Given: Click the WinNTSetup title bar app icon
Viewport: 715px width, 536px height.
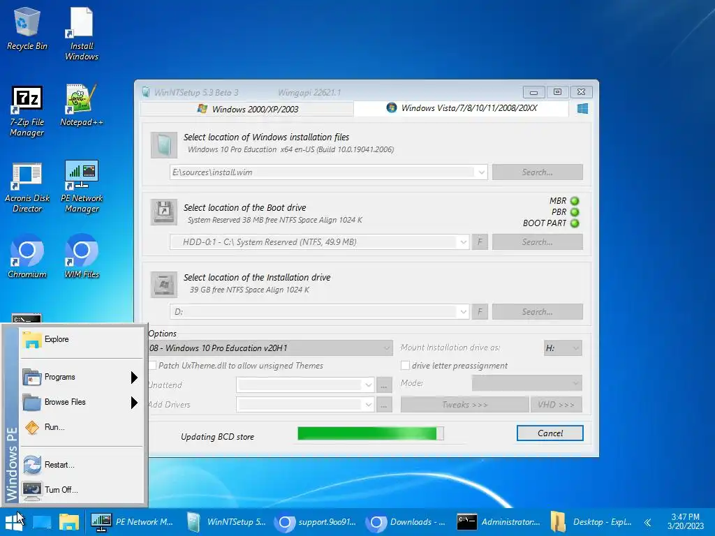Looking at the screenshot, I should 146,92.
